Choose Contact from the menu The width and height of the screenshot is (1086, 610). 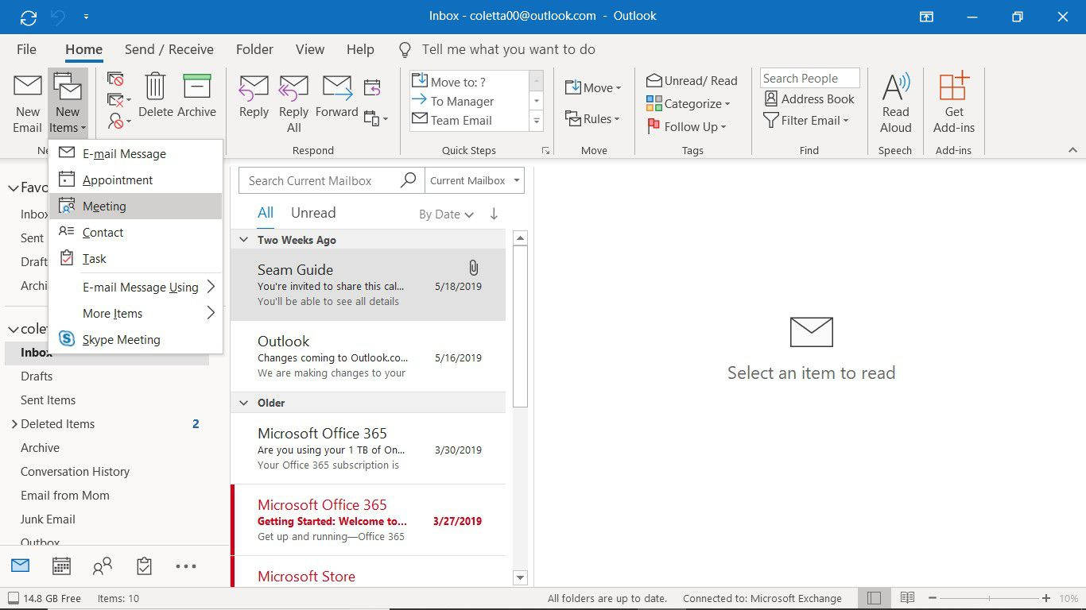click(x=135, y=232)
